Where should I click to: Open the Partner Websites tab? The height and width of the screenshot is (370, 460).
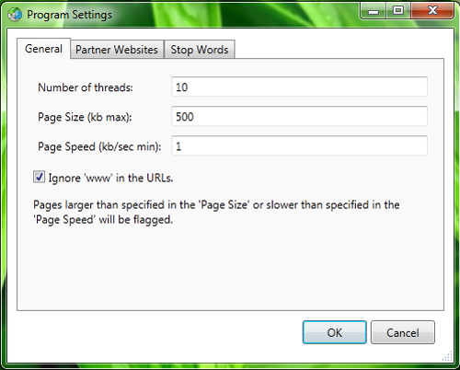pyautogui.click(x=117, y=50)
